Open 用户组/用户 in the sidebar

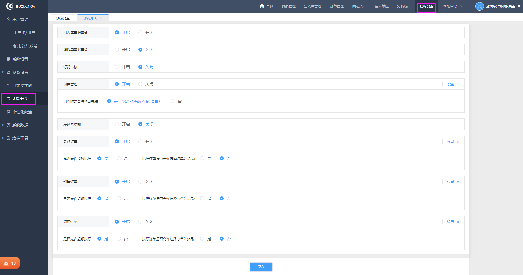[x=24, y=33]
